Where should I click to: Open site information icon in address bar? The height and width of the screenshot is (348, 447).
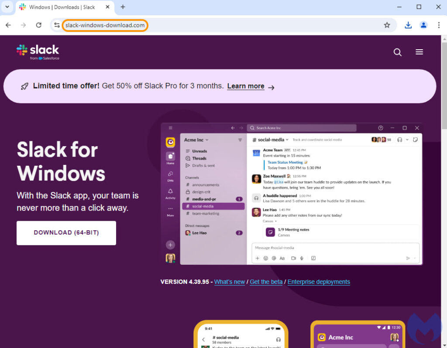tap(57, 25)
